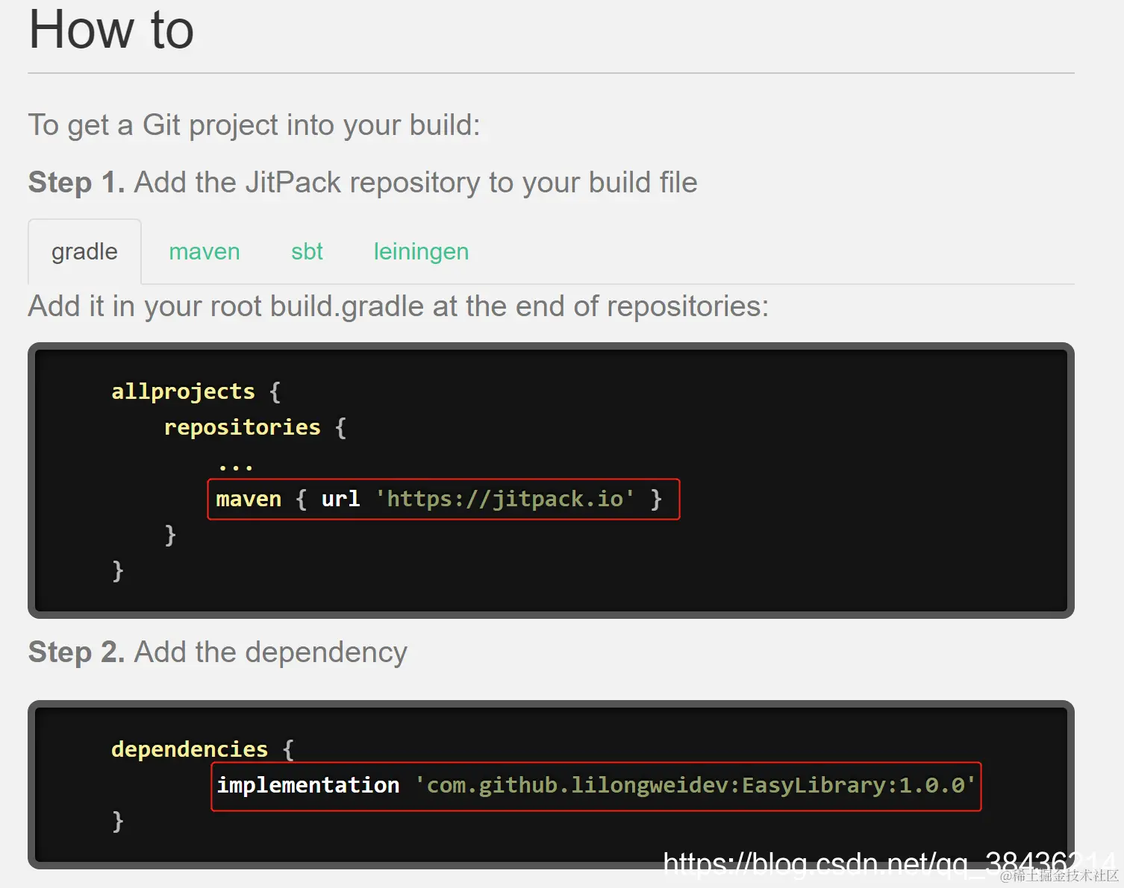Click the 'How to' heading
1124x888 pixels.
pos(111,30)
